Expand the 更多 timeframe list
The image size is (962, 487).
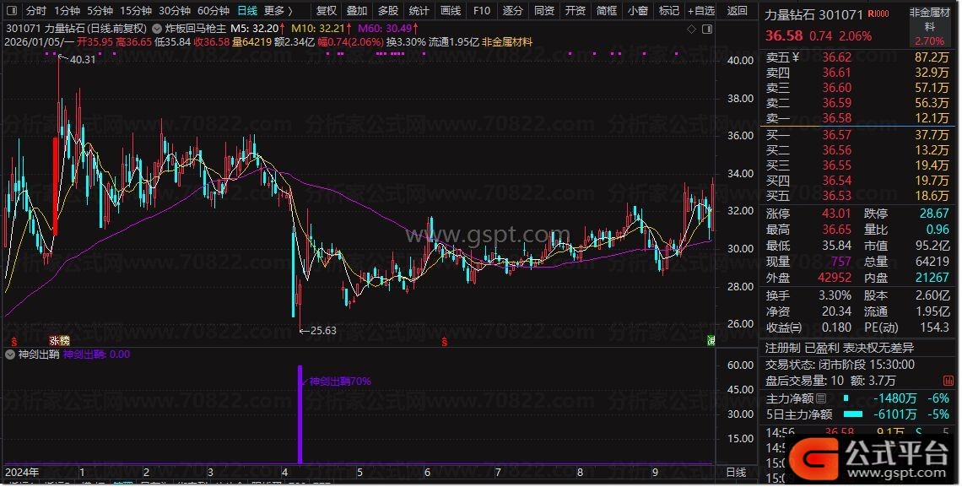(278, 11)
